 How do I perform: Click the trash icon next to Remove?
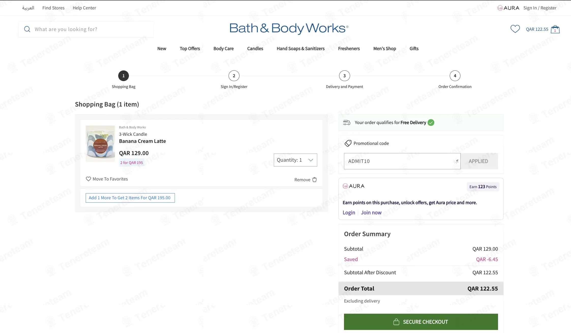click(314, 180)
